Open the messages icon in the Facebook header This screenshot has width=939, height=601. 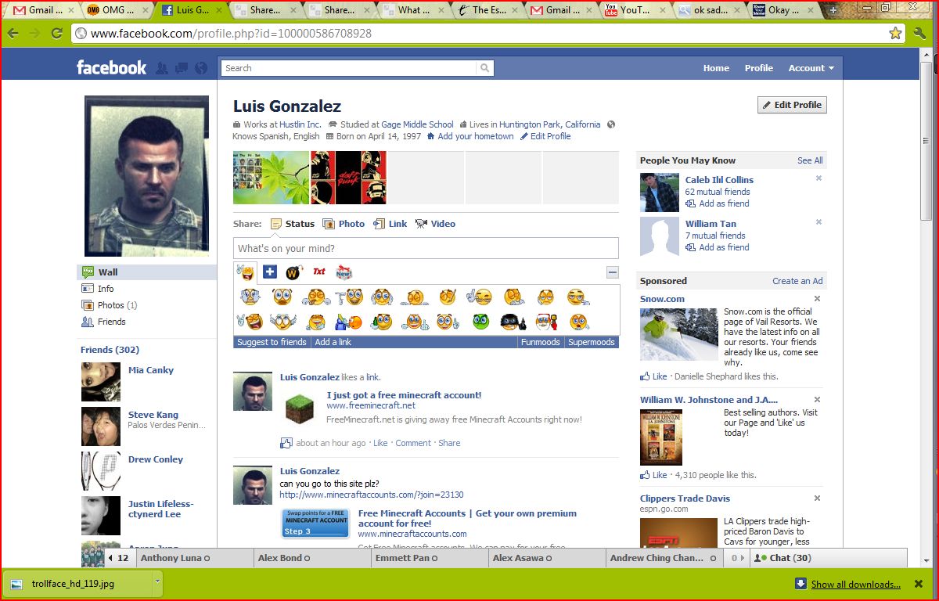tap(182, 68)
